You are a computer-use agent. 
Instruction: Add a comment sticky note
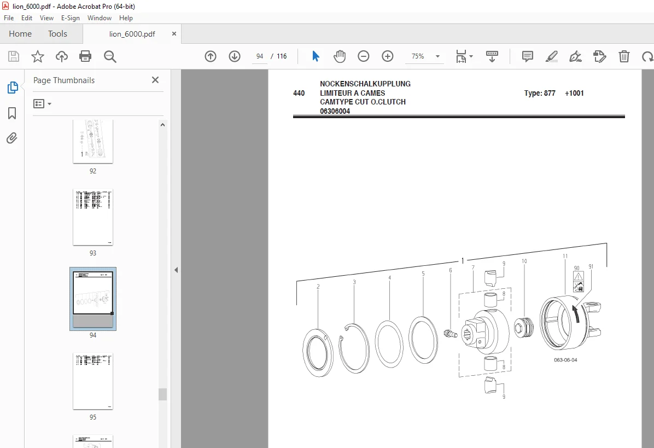click(528, 56)
